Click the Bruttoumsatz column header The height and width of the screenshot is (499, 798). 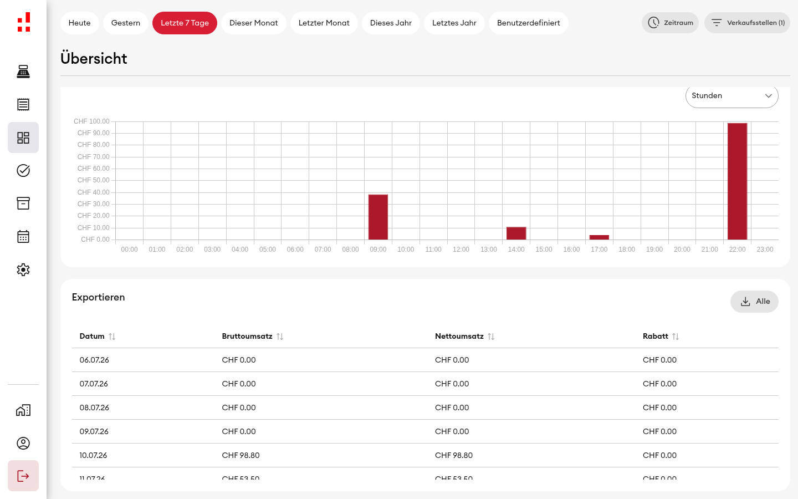[x=247, y=336]
